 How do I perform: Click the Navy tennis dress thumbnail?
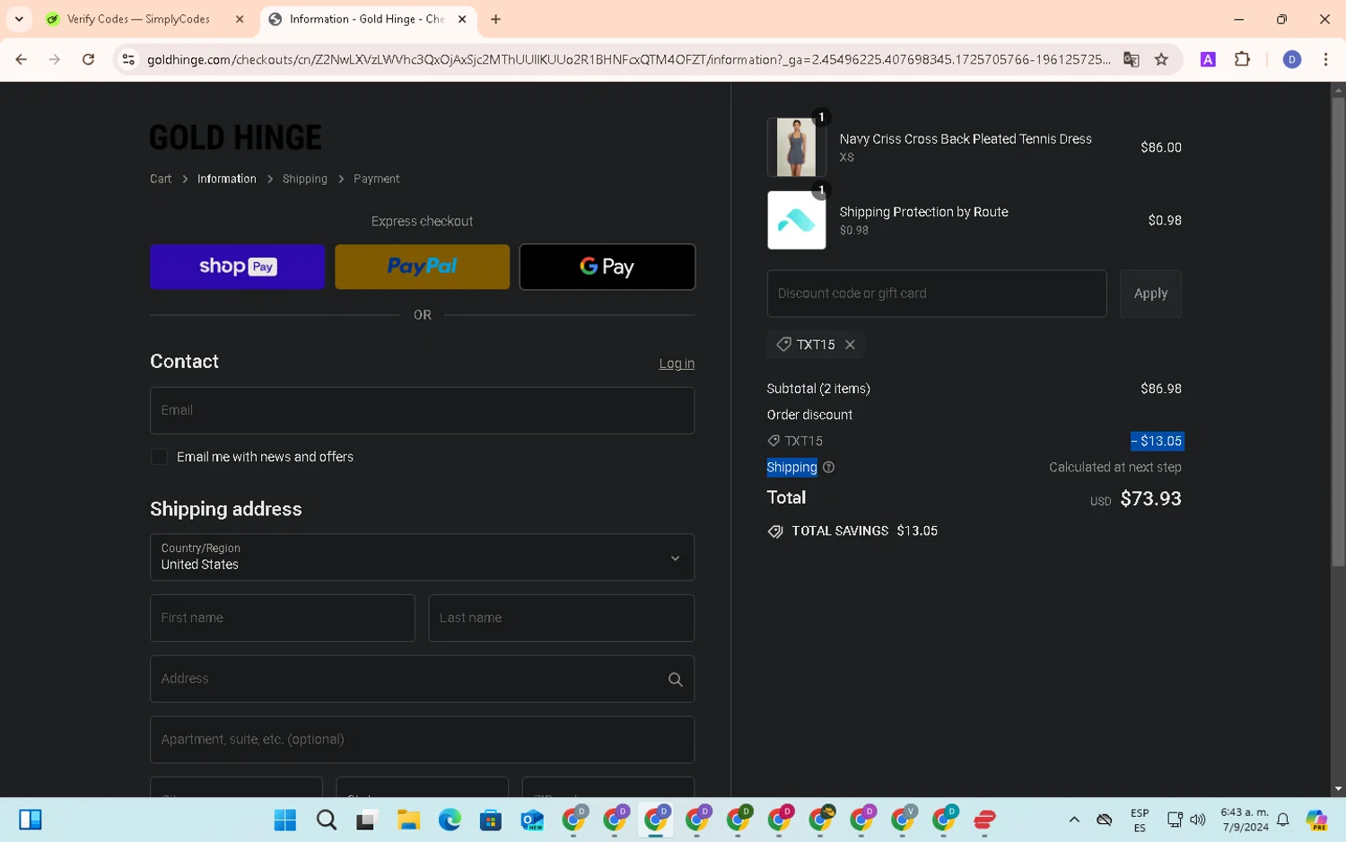(x=796, y=147)
